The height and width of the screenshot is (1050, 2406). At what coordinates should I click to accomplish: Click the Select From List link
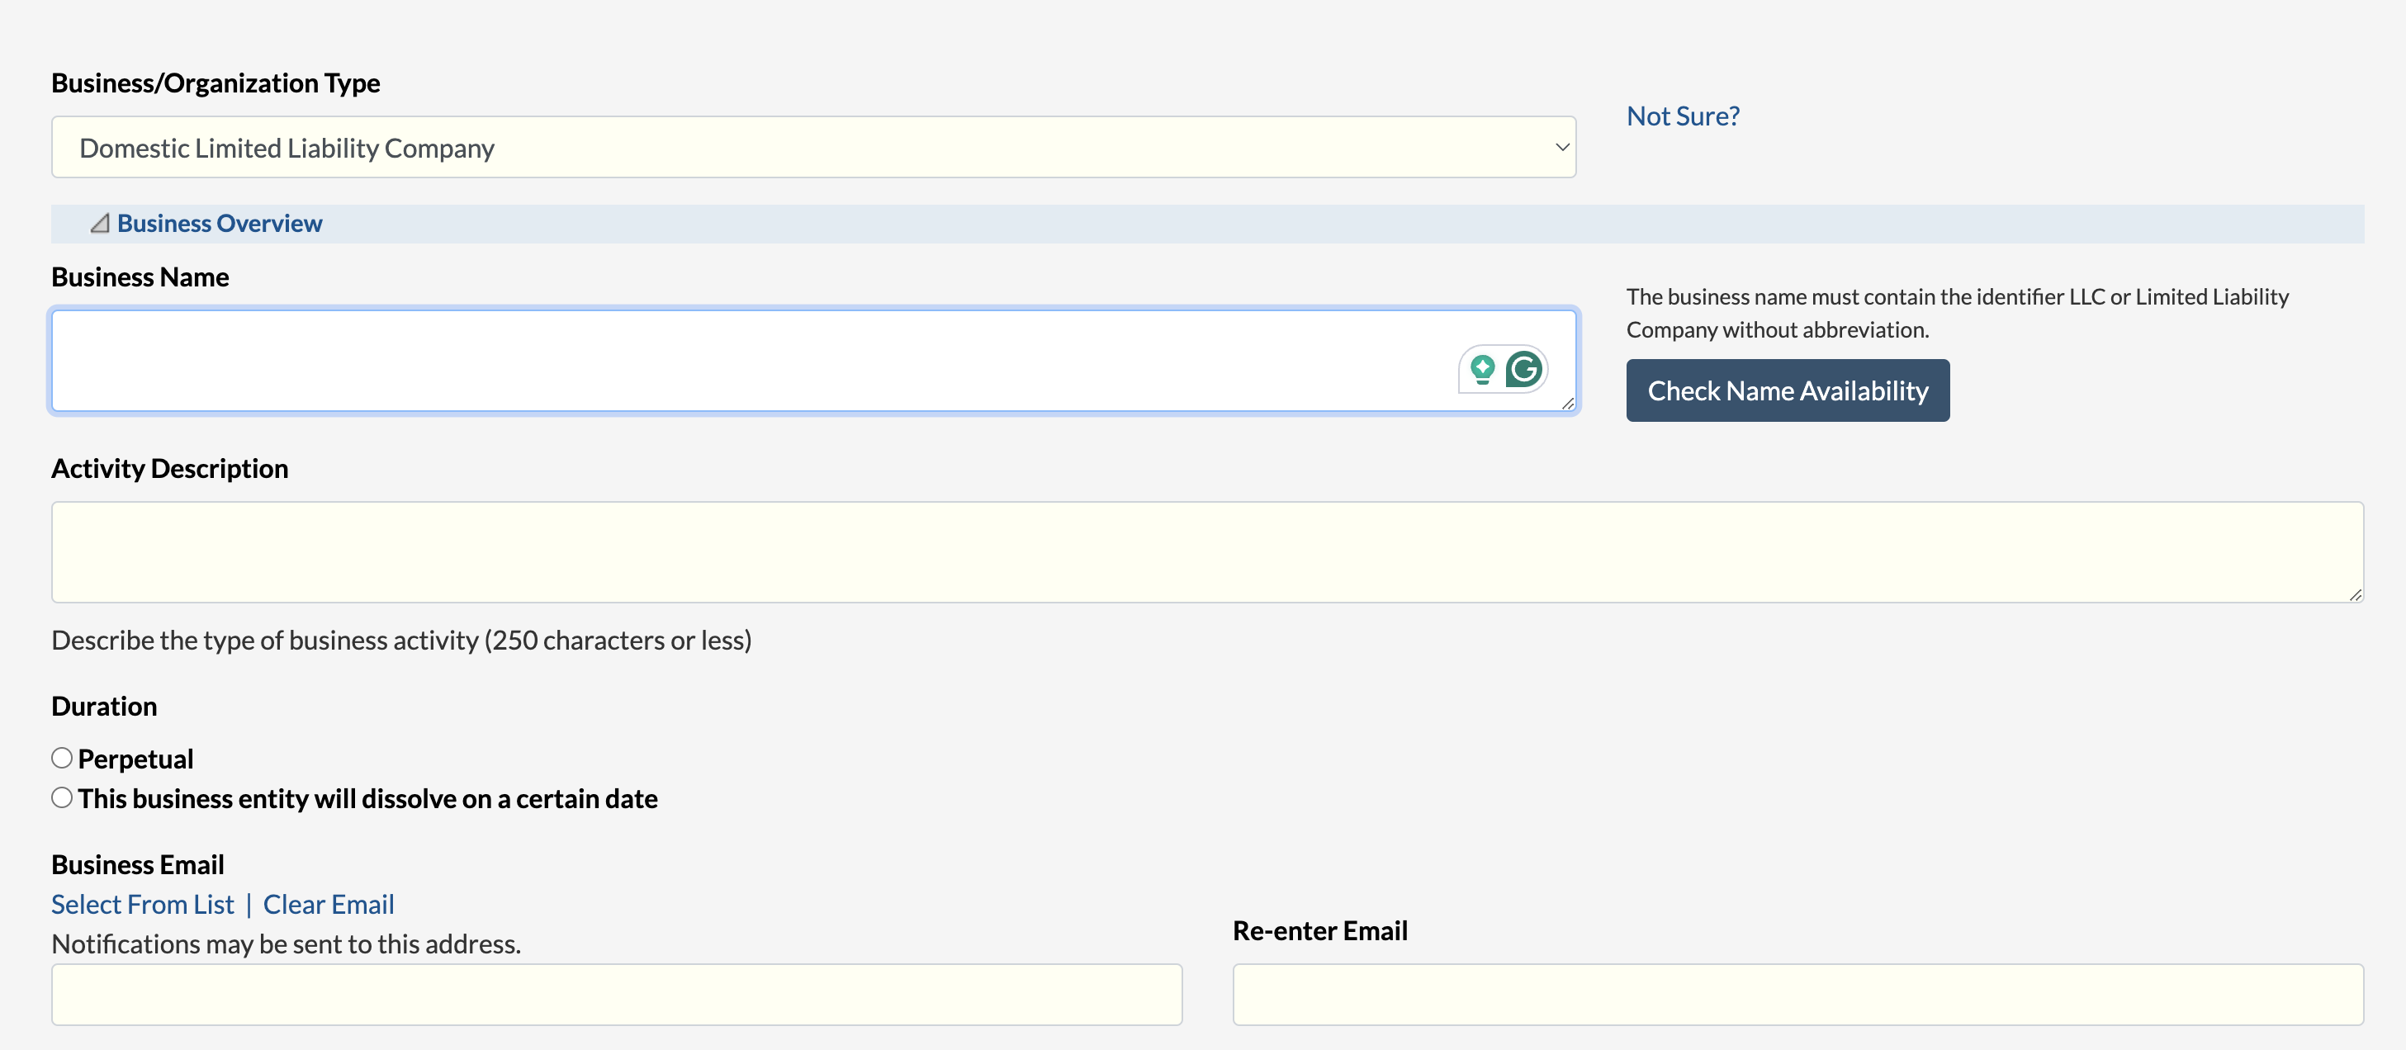click(x=143, y=904)
